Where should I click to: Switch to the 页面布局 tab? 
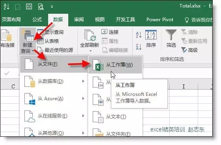click(x=11, y=20)
